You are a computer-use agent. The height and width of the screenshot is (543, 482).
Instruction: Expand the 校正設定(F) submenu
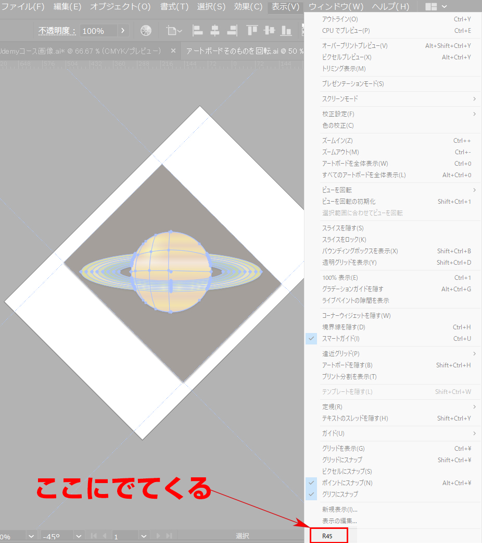pyautogui.click(x=393, y=114)
